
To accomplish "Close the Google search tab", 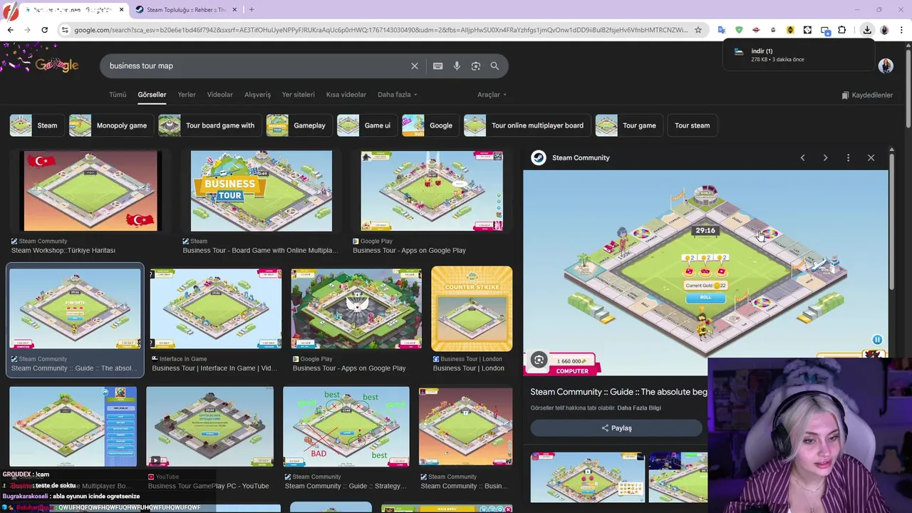I will click(121, 9).
